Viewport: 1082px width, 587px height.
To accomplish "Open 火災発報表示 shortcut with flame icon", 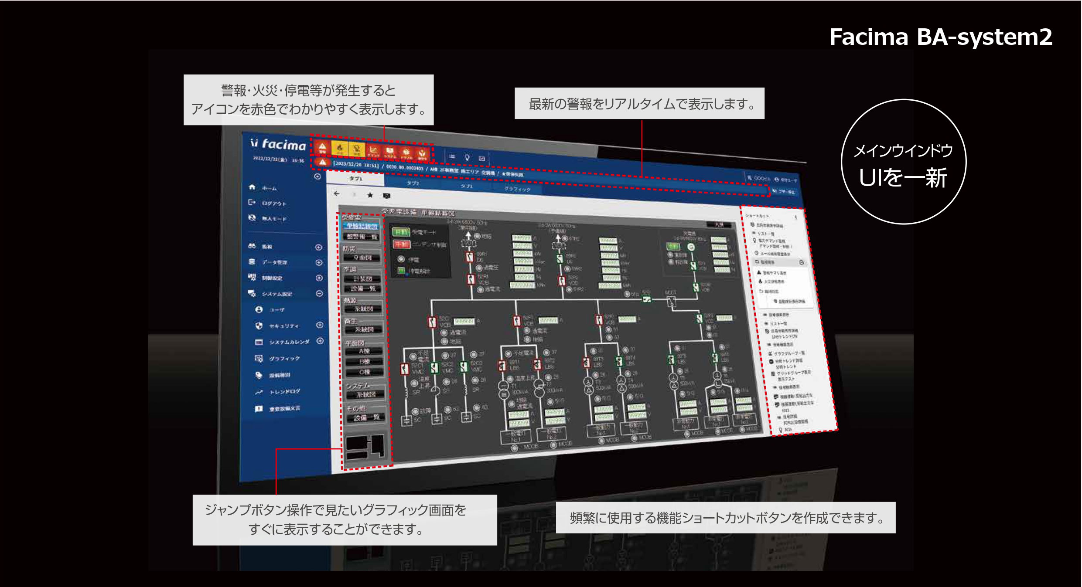I will pos(771,282).
